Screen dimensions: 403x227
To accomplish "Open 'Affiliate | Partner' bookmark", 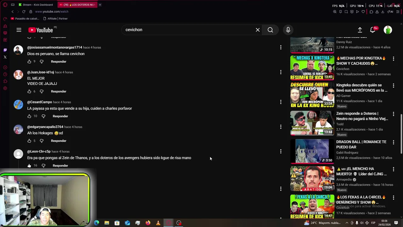I will 55,19.
